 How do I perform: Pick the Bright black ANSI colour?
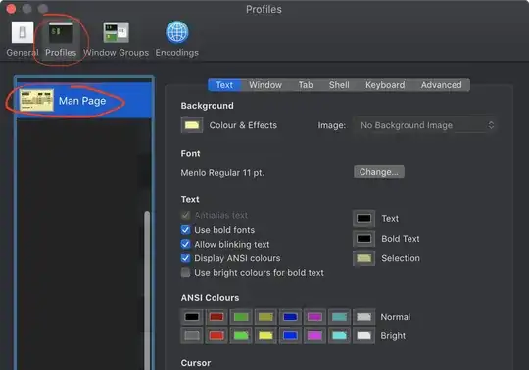click(192, 336)
